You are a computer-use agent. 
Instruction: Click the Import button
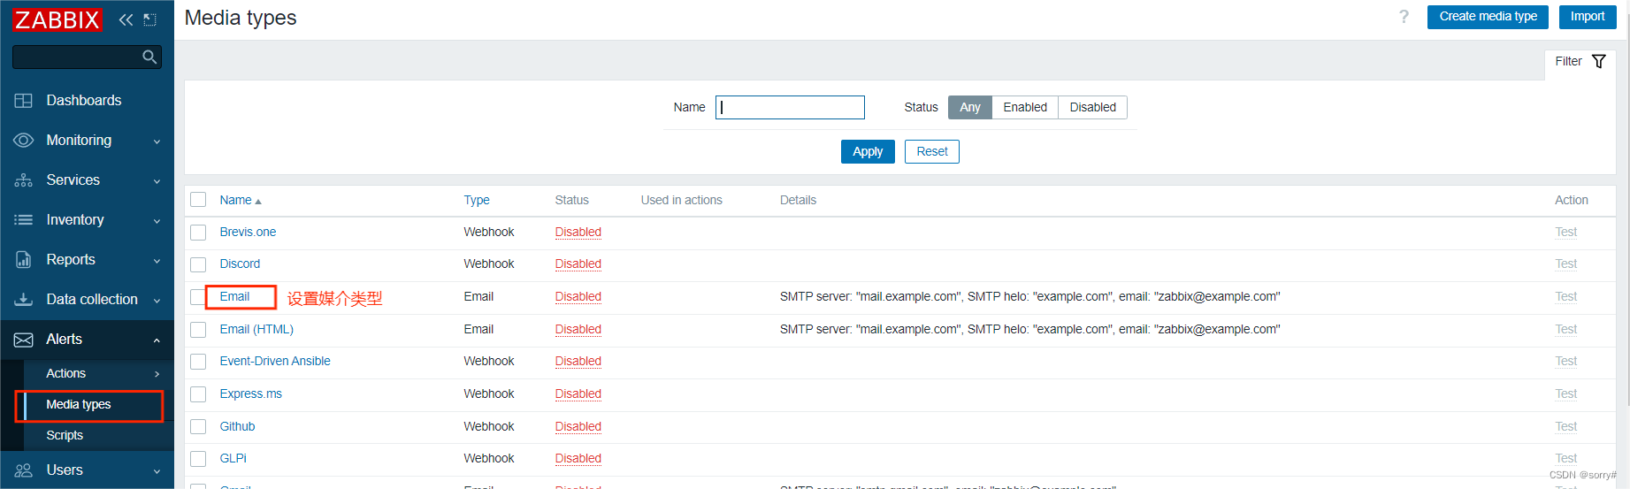pyautogui.click(x=1587, y=17)
